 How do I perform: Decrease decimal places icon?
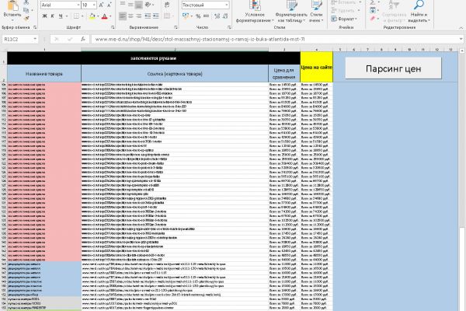[x=225, y=16]
